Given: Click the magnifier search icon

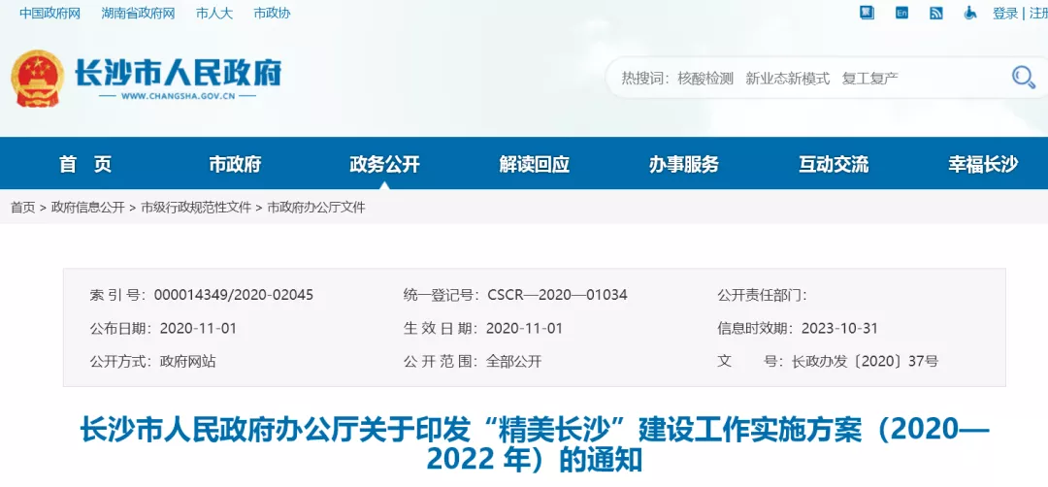Looking at the screenshot, I should [x=1023, y=78].
